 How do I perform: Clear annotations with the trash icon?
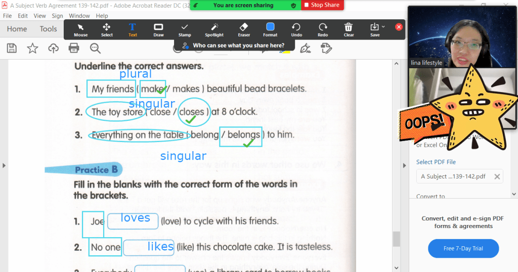tap(349, 29)
